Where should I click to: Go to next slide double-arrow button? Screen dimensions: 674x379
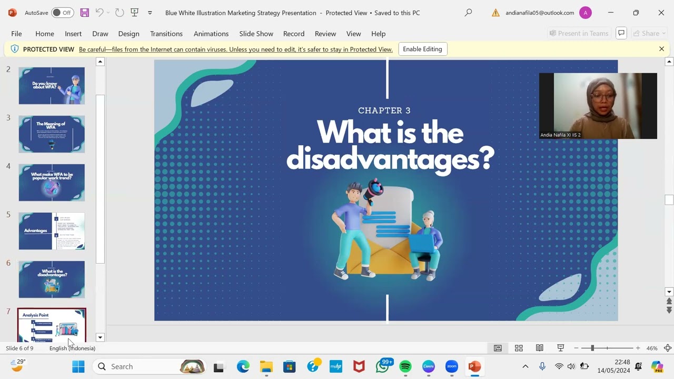pyautogui.click(x=669, y=310)
